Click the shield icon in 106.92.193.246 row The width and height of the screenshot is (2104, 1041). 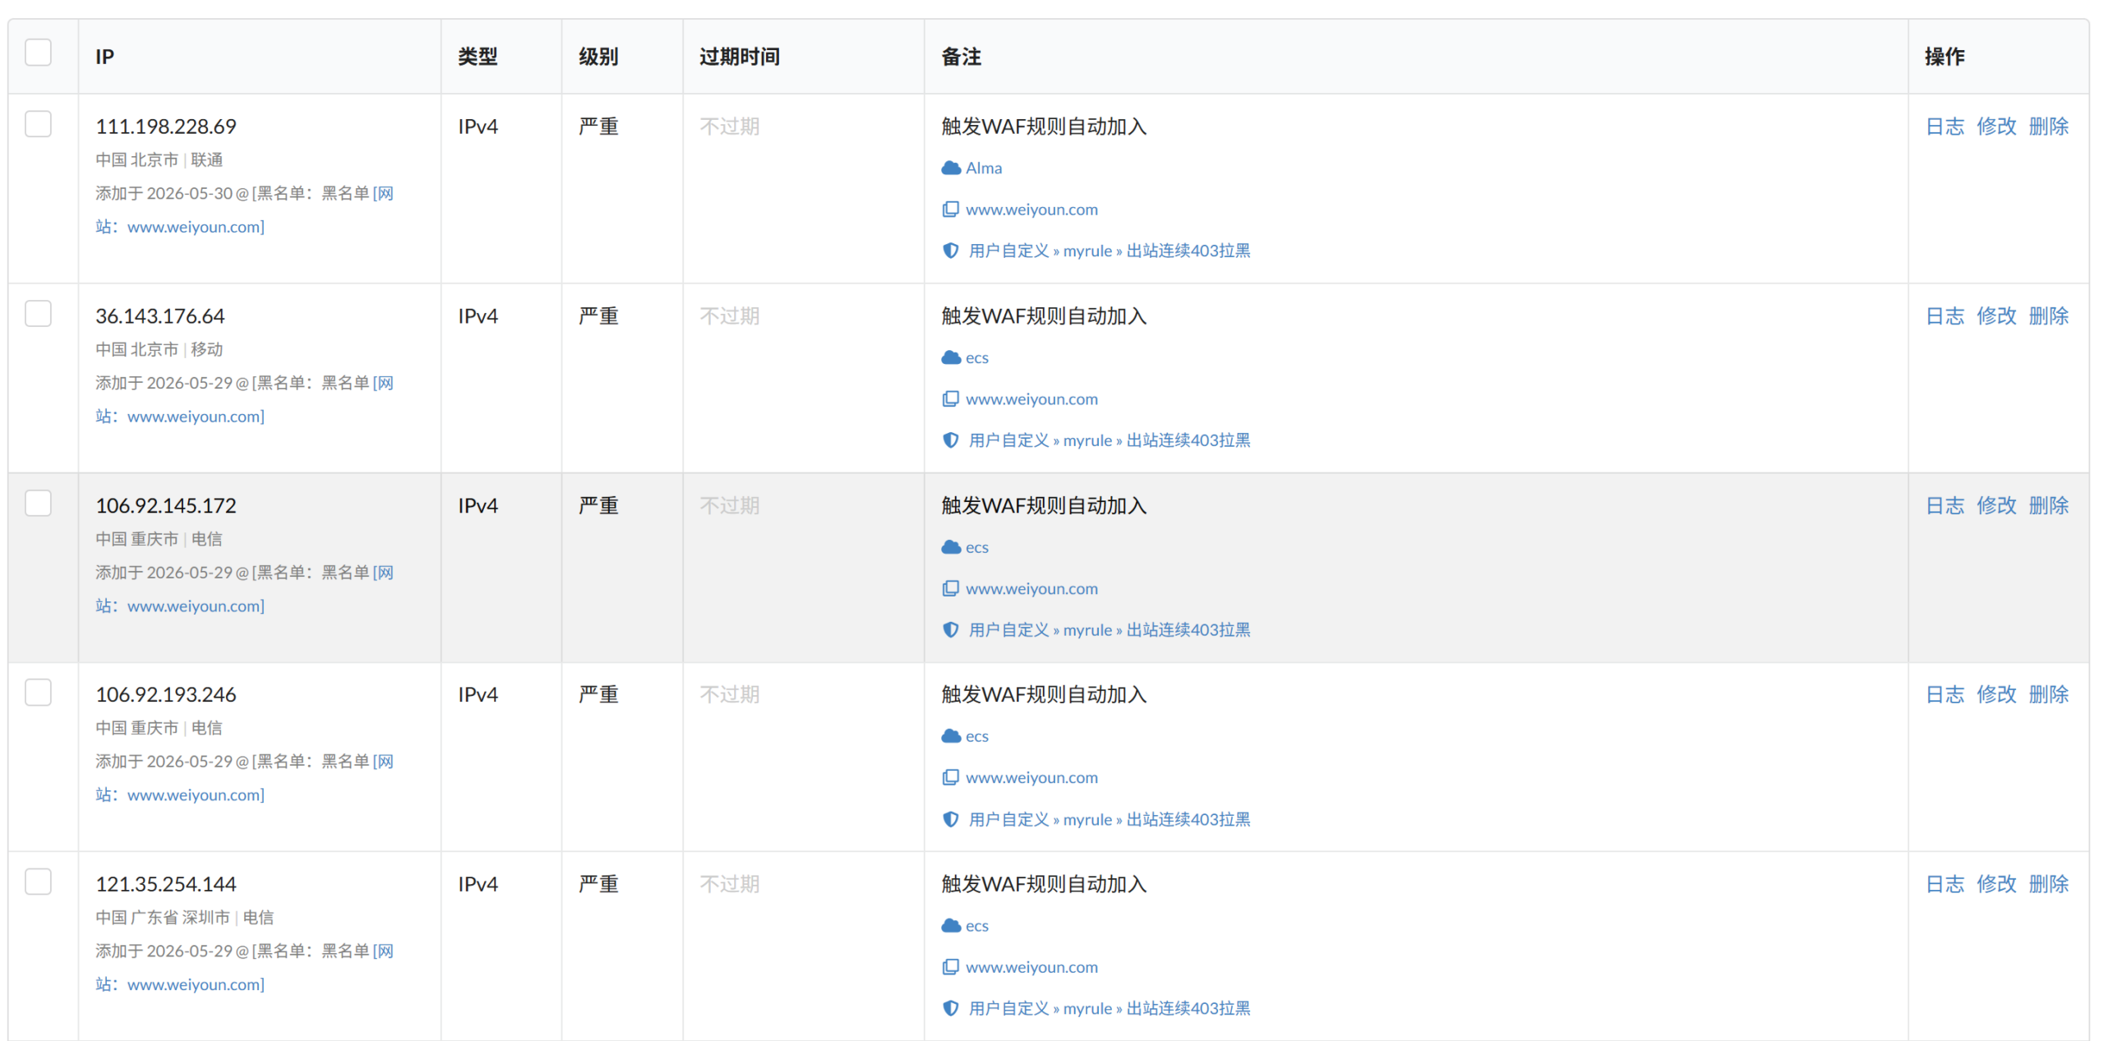tap(950, 819)
